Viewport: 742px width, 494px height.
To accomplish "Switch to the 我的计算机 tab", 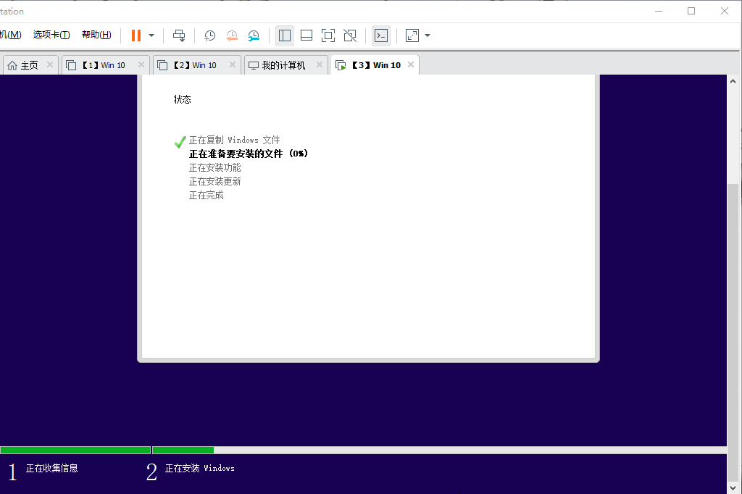I will point(285,65).
